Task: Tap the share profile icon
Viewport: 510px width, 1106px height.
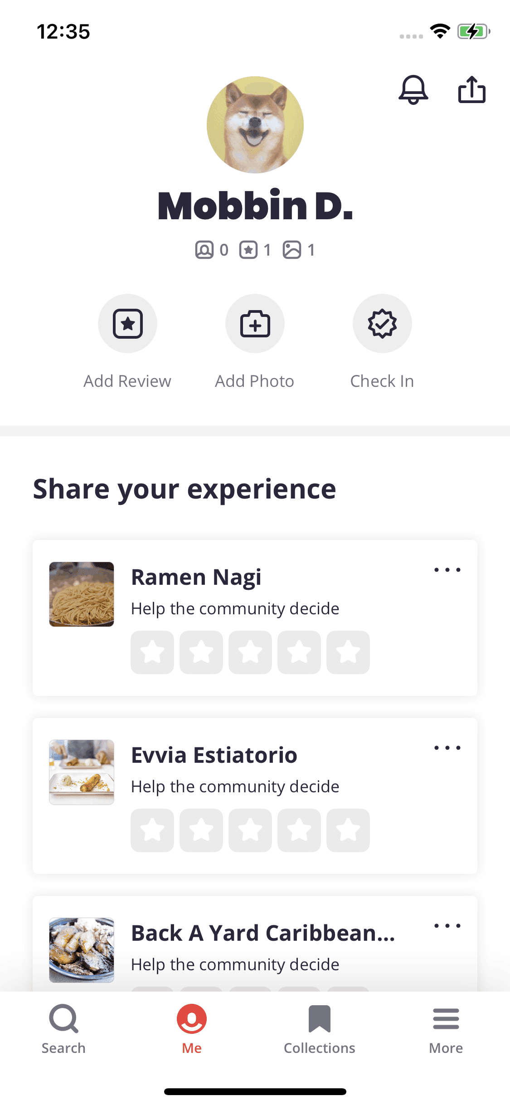Action: 471,90
